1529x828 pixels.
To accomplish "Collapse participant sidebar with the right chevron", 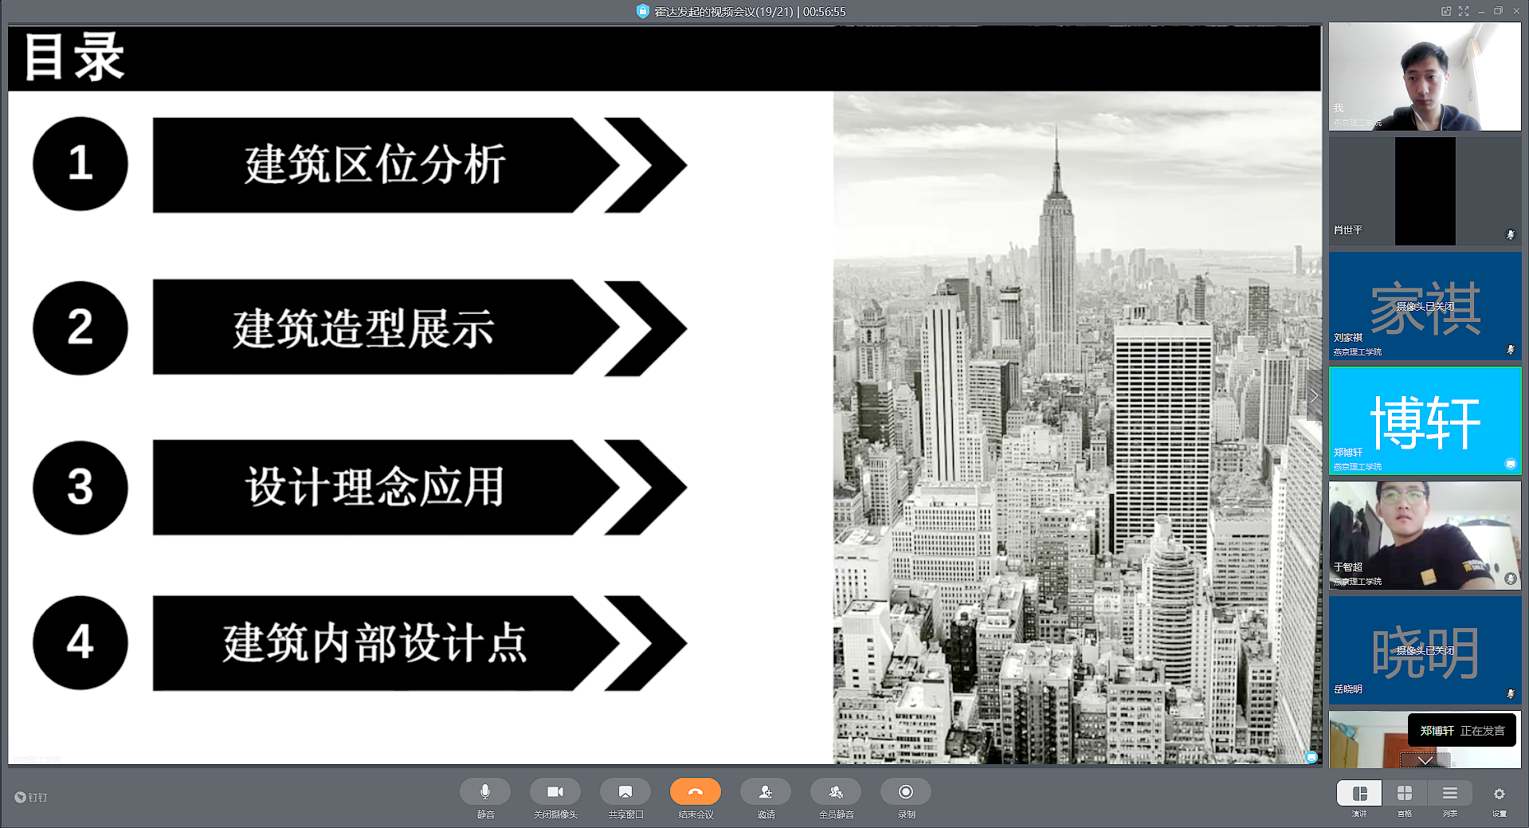I will click(x=1313, y=396).
